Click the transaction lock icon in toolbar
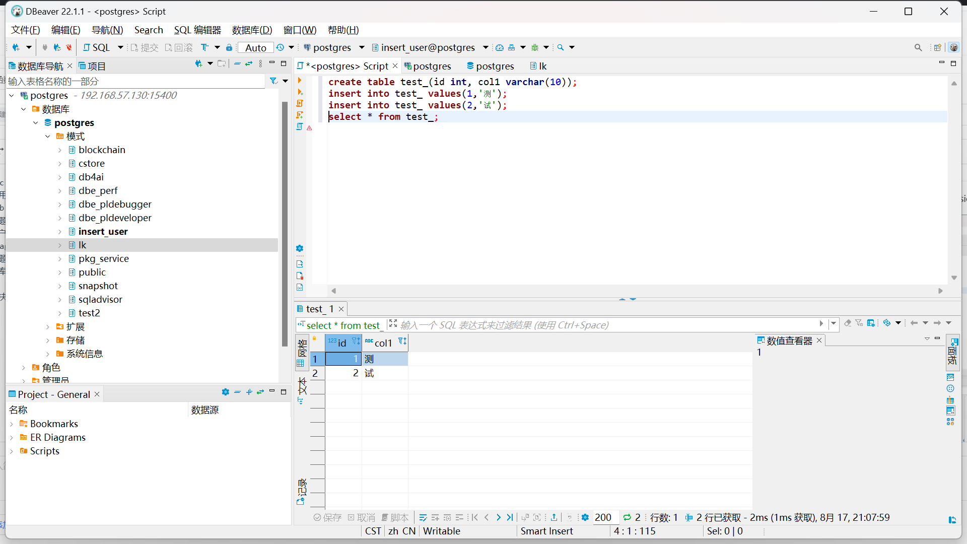 (229, 47)
